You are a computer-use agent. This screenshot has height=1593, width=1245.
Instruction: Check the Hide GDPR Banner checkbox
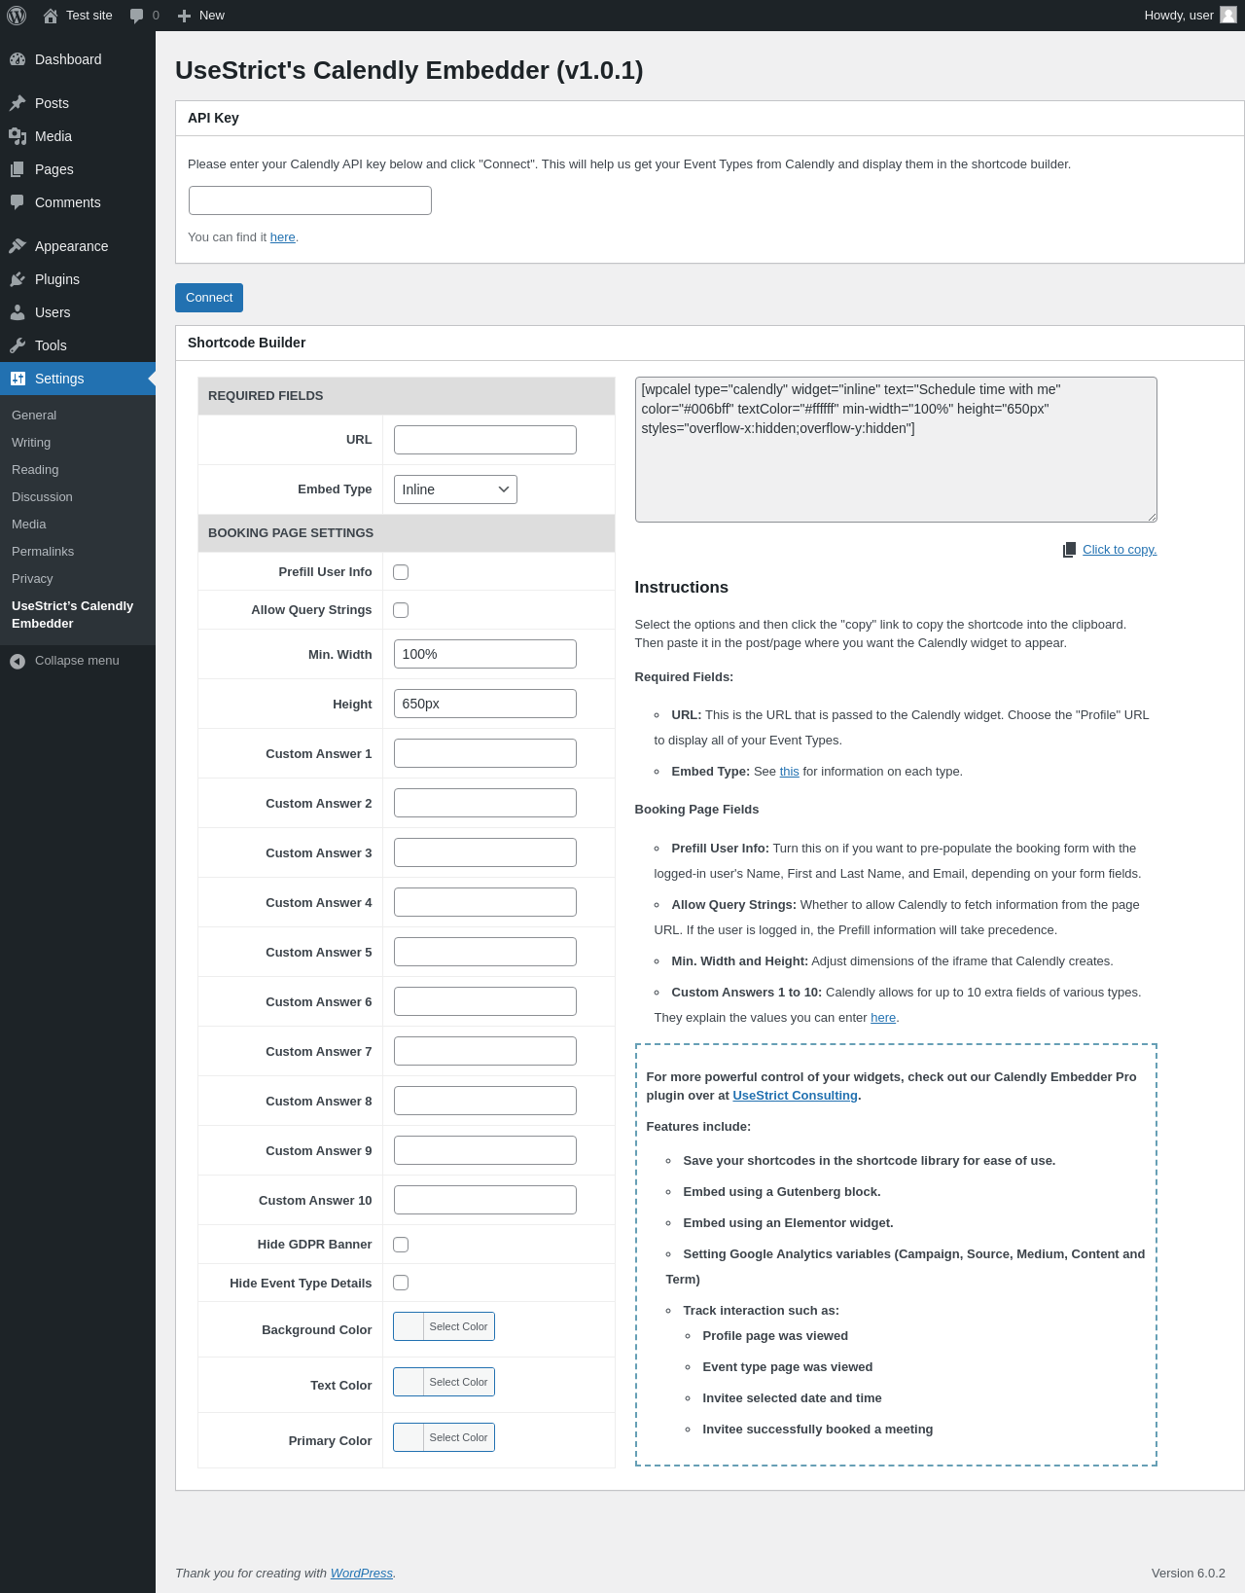[x=401, y=1245]
